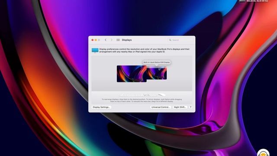
Task: Click the search field in Displays window
Action: click(x=180, y=40)
